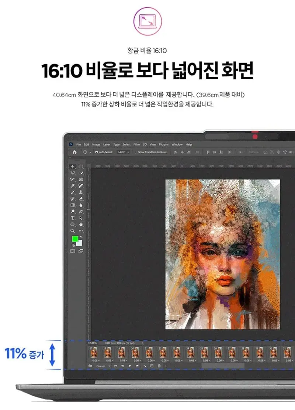Screen dimensions: 295x410
Task: Select the Eyedropper tool
Action: point(73,186)
